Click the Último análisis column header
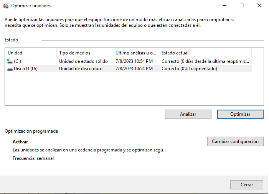Image resolution: width=269 pixels, height=194 pixels. point(136,53)
